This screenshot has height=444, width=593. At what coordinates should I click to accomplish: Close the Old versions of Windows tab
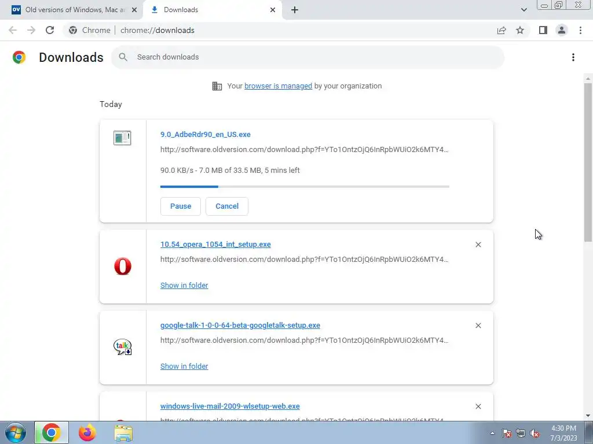point(134,10)
